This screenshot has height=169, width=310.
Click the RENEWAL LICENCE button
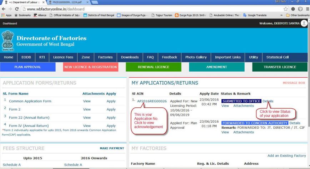click(154, 67)
